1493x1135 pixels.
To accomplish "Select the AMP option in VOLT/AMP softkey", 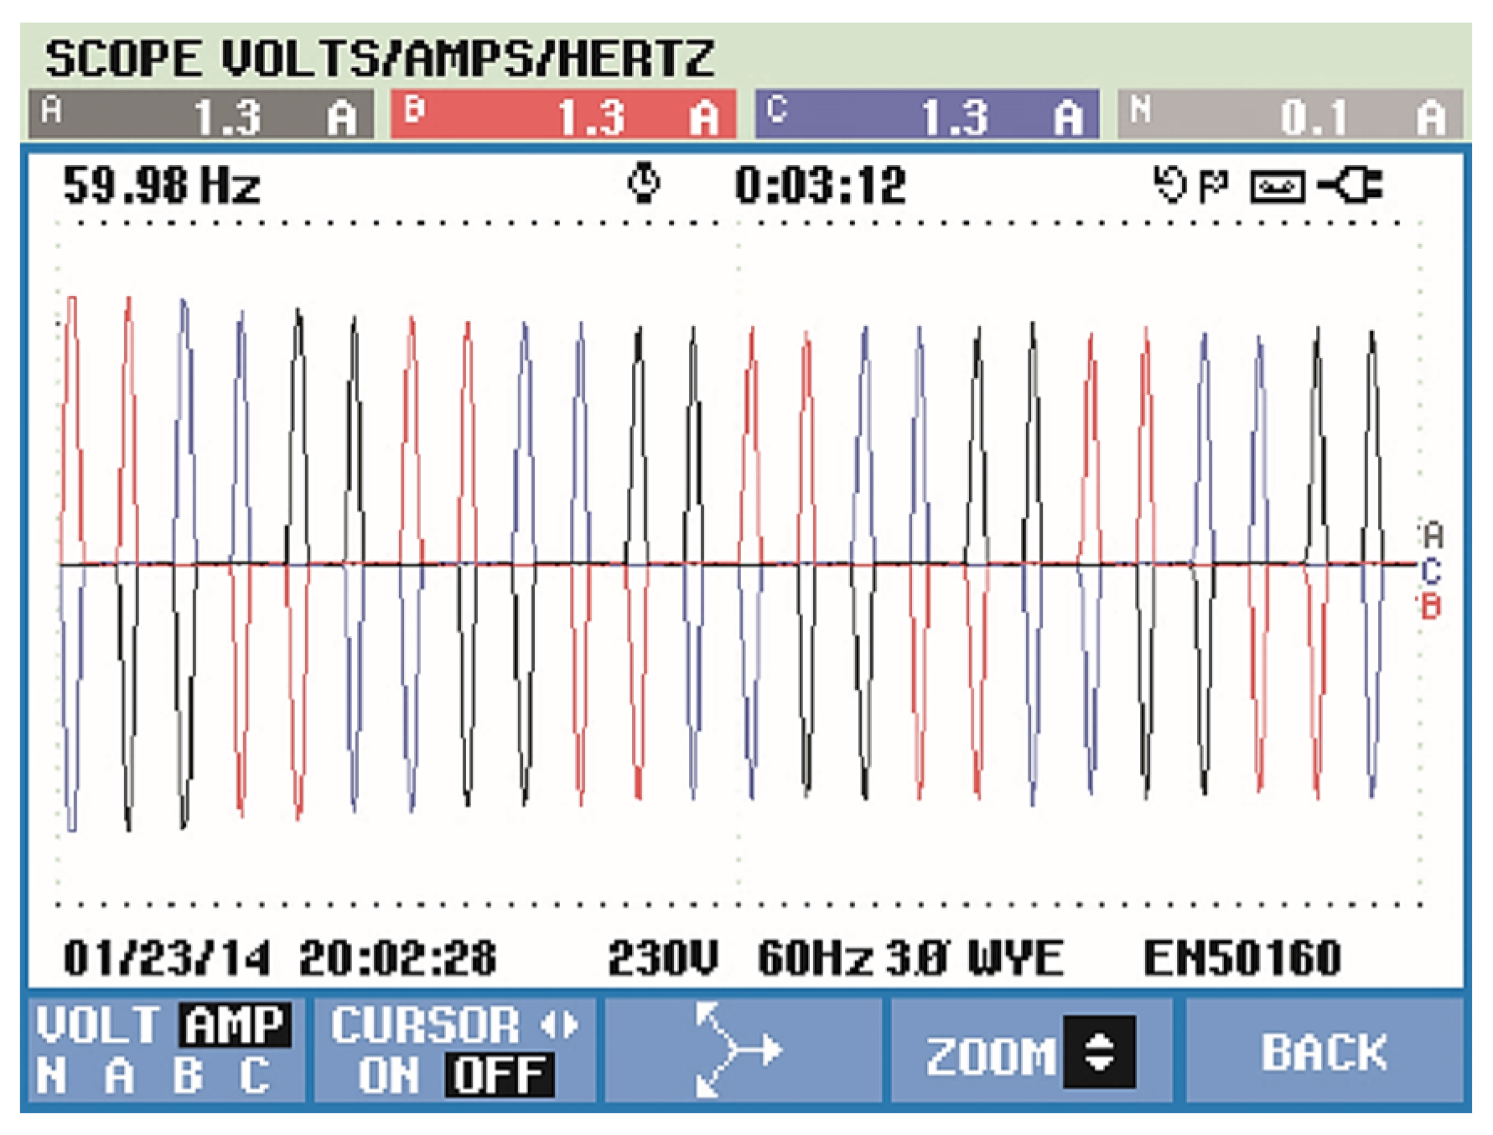I will tap(234, 1024).
